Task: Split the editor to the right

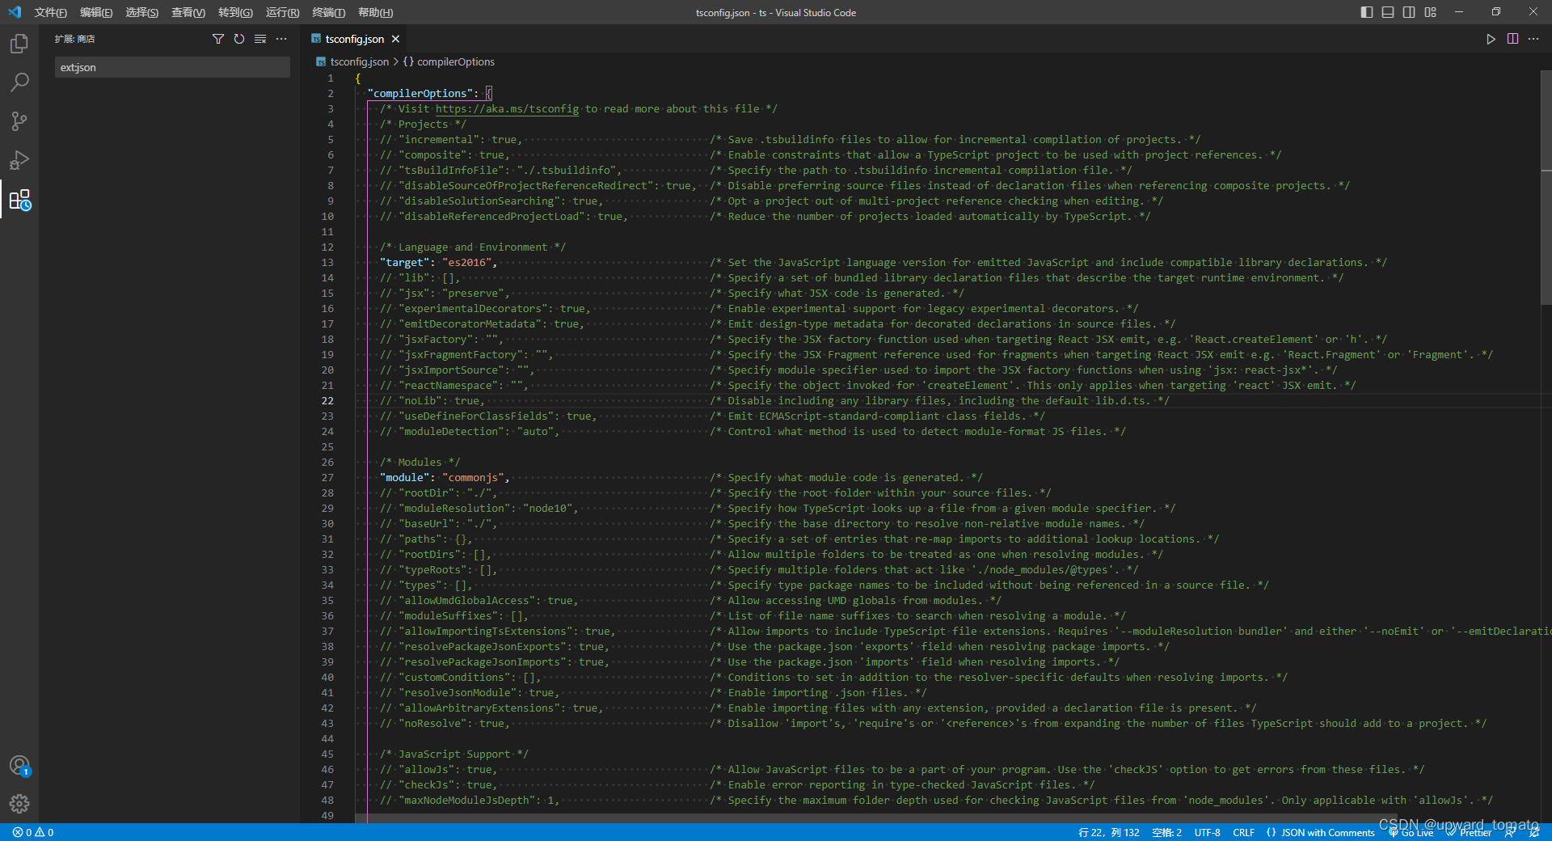Action: click(x=1512, y=39)
